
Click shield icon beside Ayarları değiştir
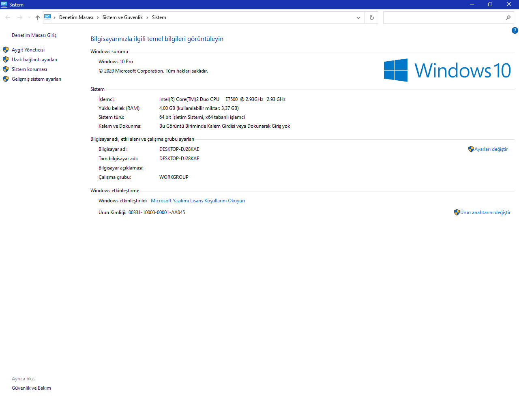471,149
